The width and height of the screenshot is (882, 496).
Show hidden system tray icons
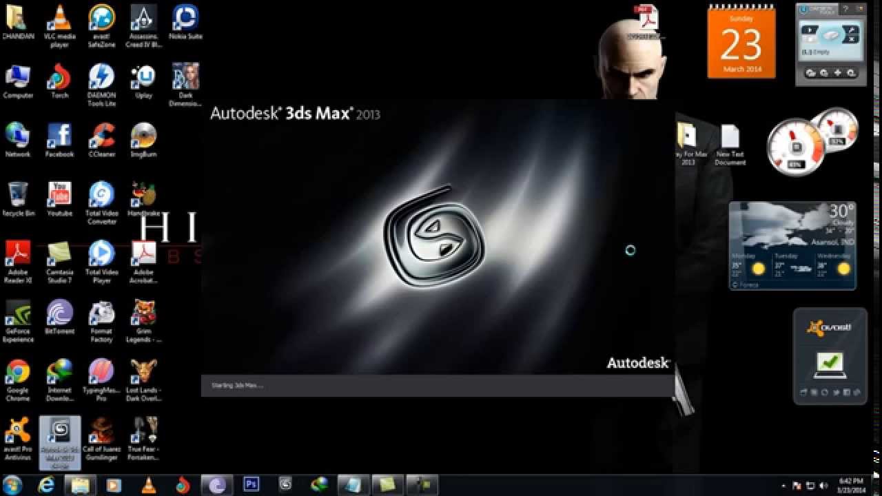click(x=784, y=486)
